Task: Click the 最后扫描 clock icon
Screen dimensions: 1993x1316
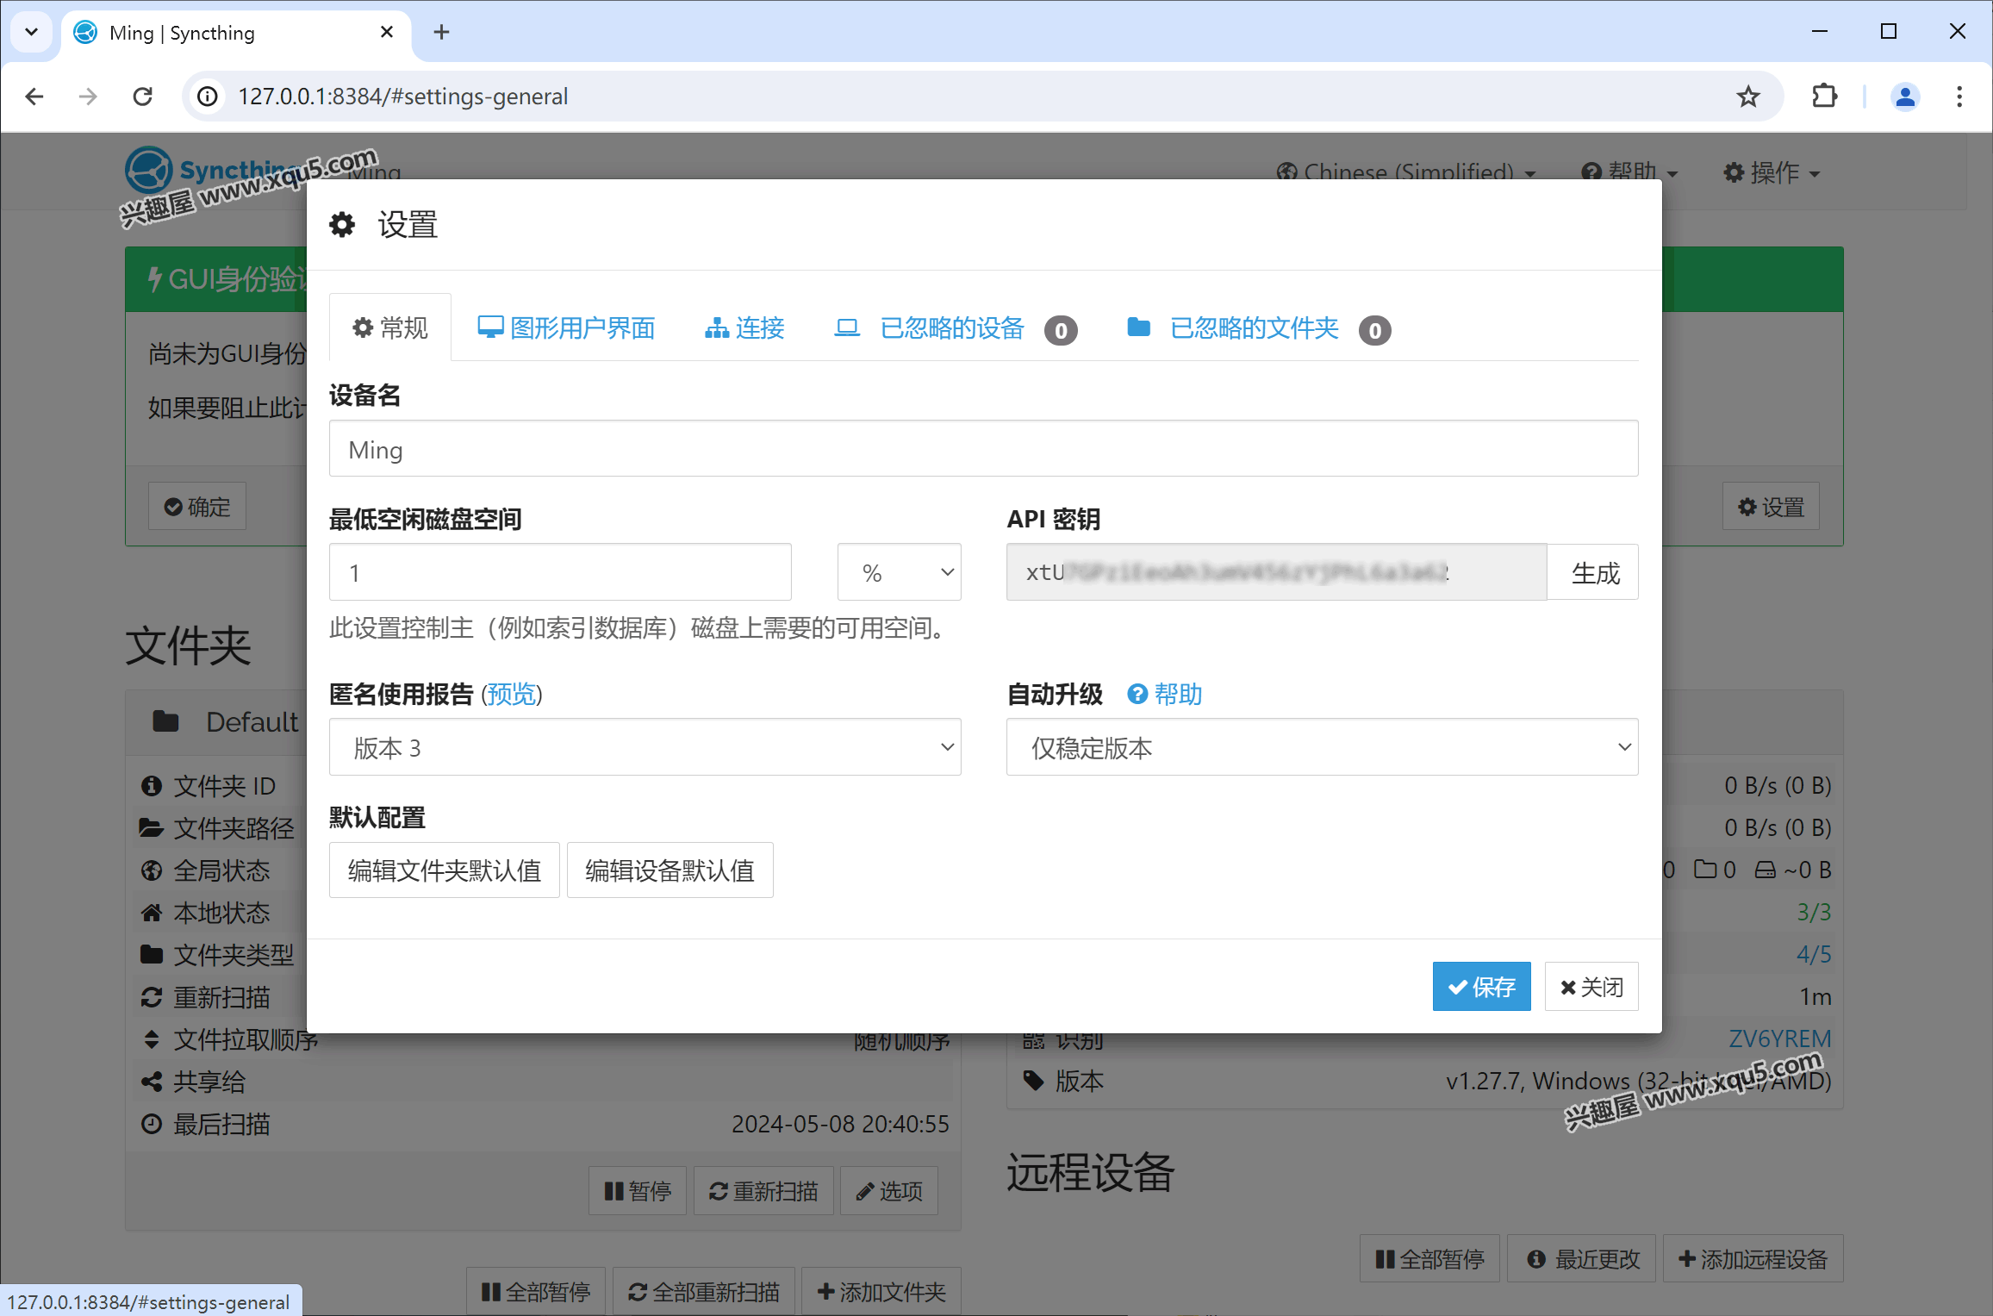Action: pos(152,1124)
